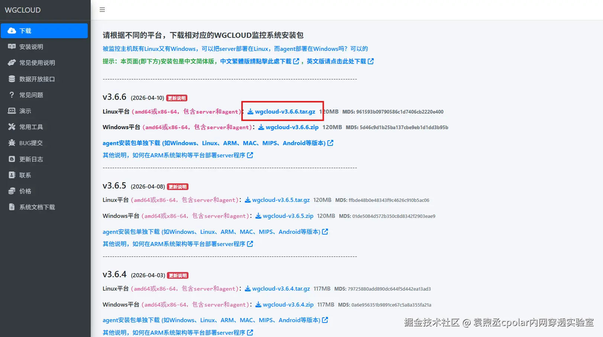Toggle the hamburger sidebar menu icon
This screenshot has width=603, height=337.
[x=102, y=10]
